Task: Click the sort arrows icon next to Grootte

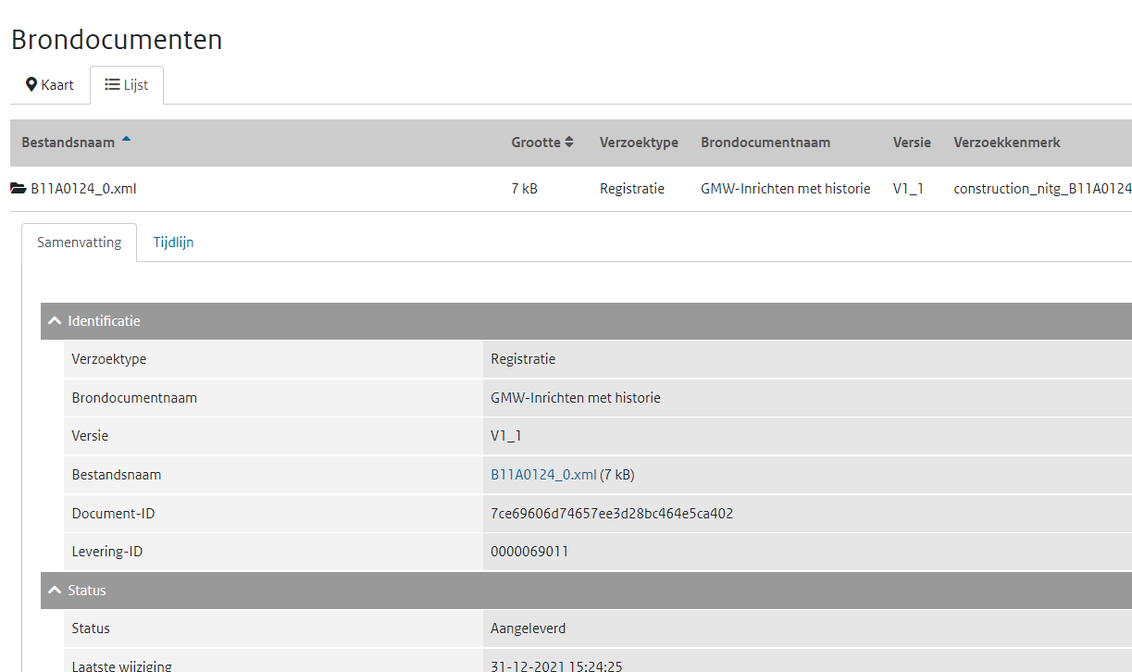Action: (x=569, y=143)
